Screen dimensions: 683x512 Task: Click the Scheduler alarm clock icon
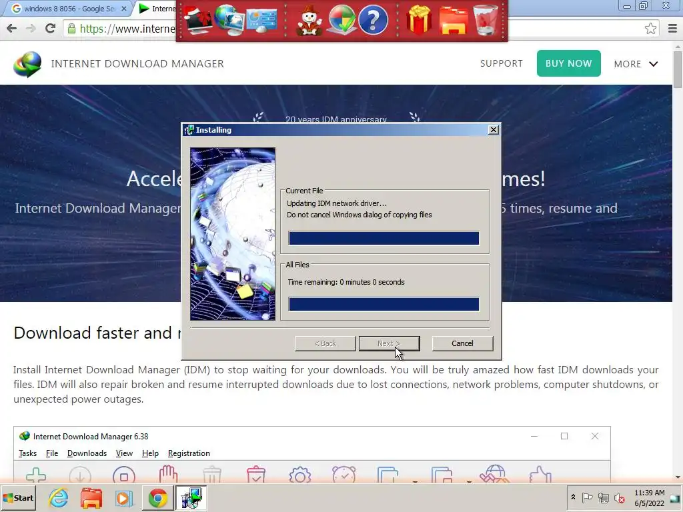344,475
